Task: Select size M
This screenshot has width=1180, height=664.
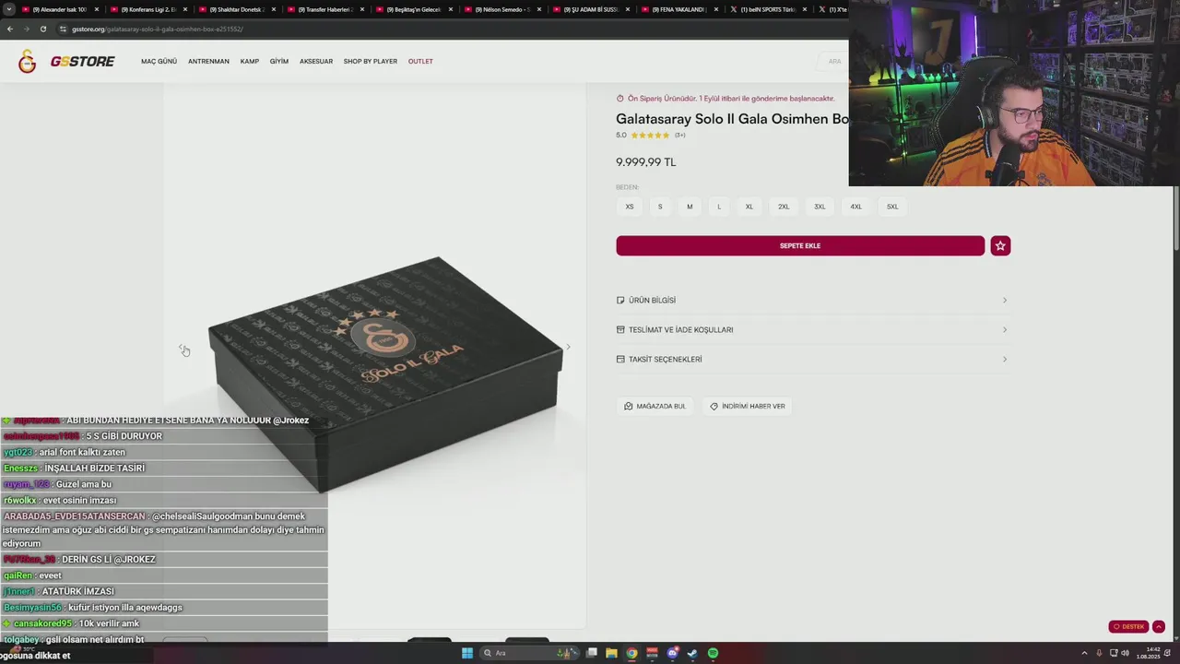Action: [690, 207]
